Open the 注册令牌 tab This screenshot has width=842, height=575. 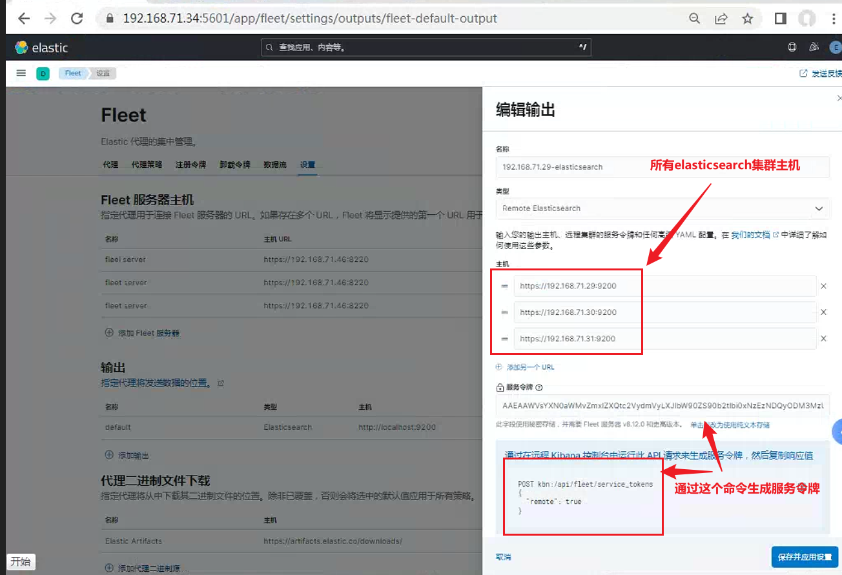tap(191, 165)
